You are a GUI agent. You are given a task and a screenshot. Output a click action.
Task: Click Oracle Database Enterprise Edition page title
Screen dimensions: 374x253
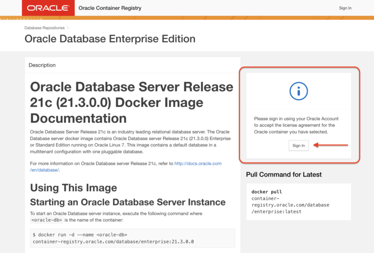pos(110,39)
